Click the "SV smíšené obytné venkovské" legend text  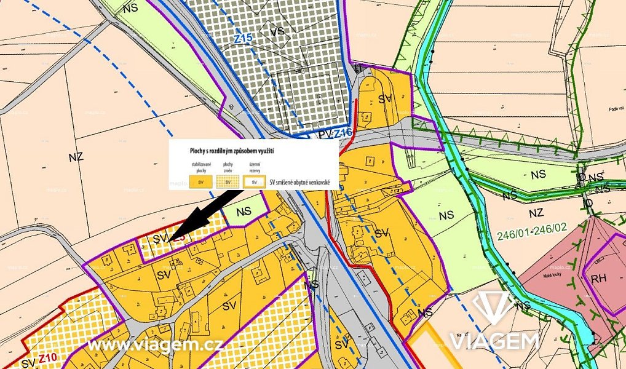coord(300,182)
